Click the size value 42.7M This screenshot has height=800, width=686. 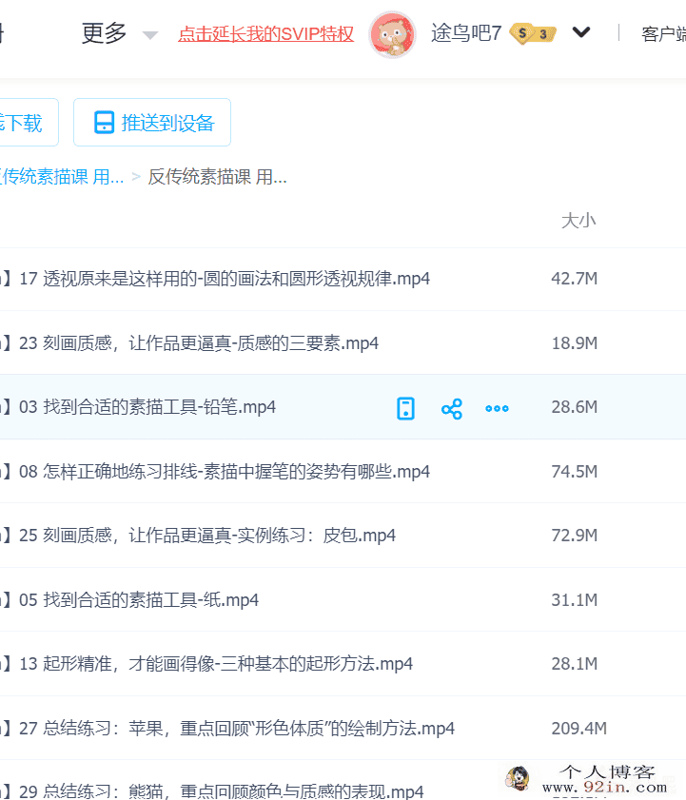coord(575,279)
